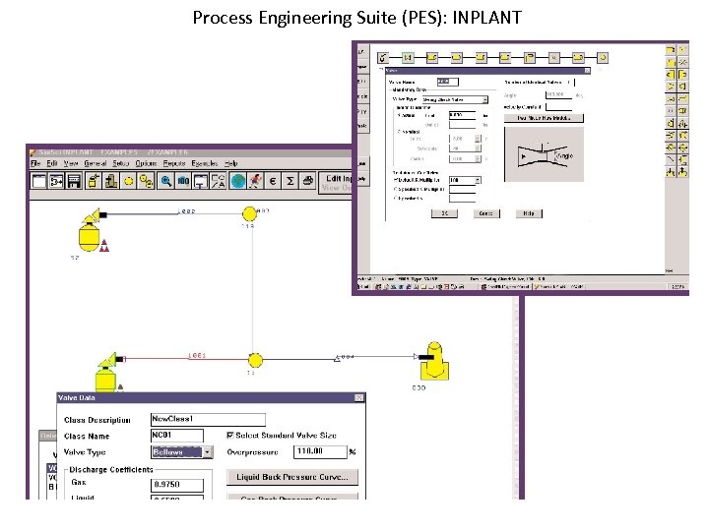The height and width of the screenshot is (531, 709).
Task: Click the top-left icon in right device palette
Action: [671, 50]
